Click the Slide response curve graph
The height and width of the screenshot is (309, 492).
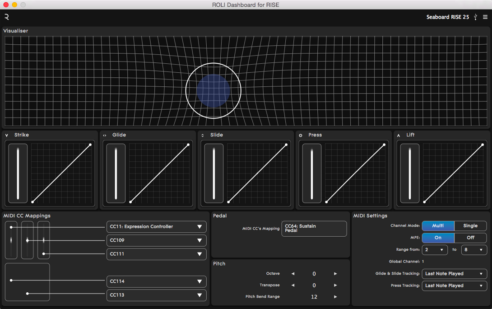(x=257, y=173)
